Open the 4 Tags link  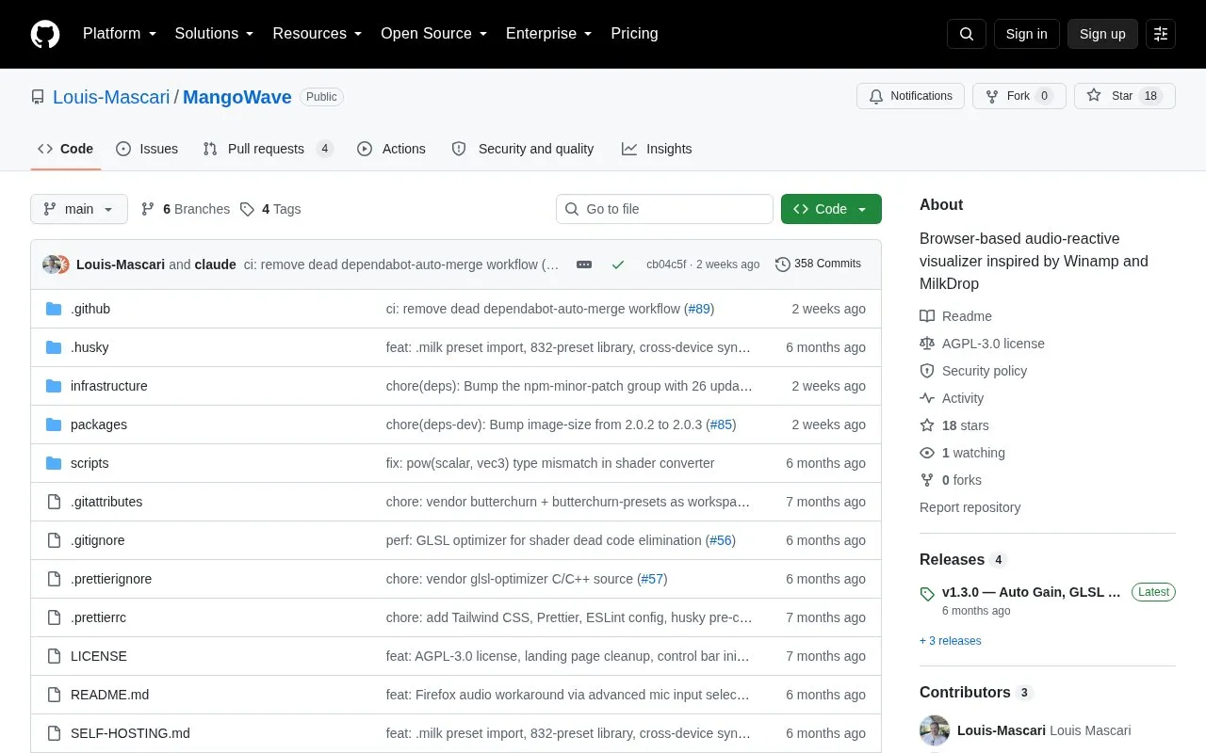pyautogui.click(x=270, y=209)
